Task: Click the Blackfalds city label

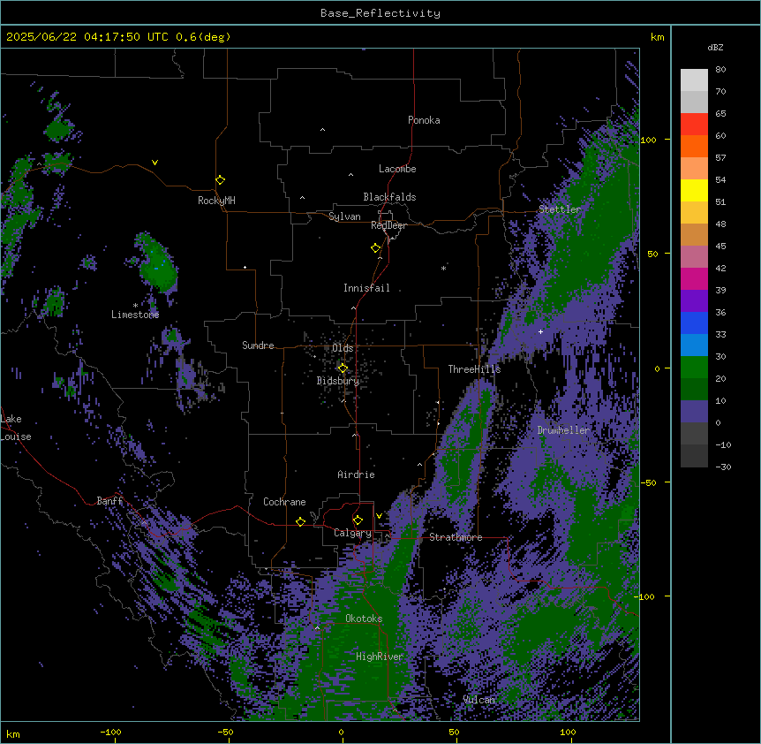Action: 389,197
